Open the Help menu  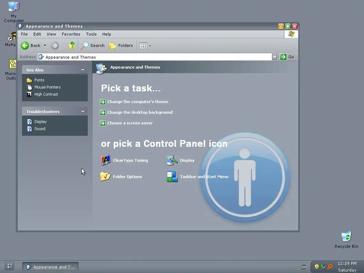point(107,34)
